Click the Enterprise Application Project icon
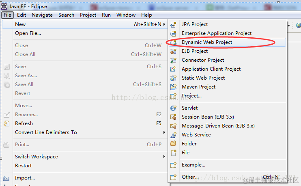 173,33
